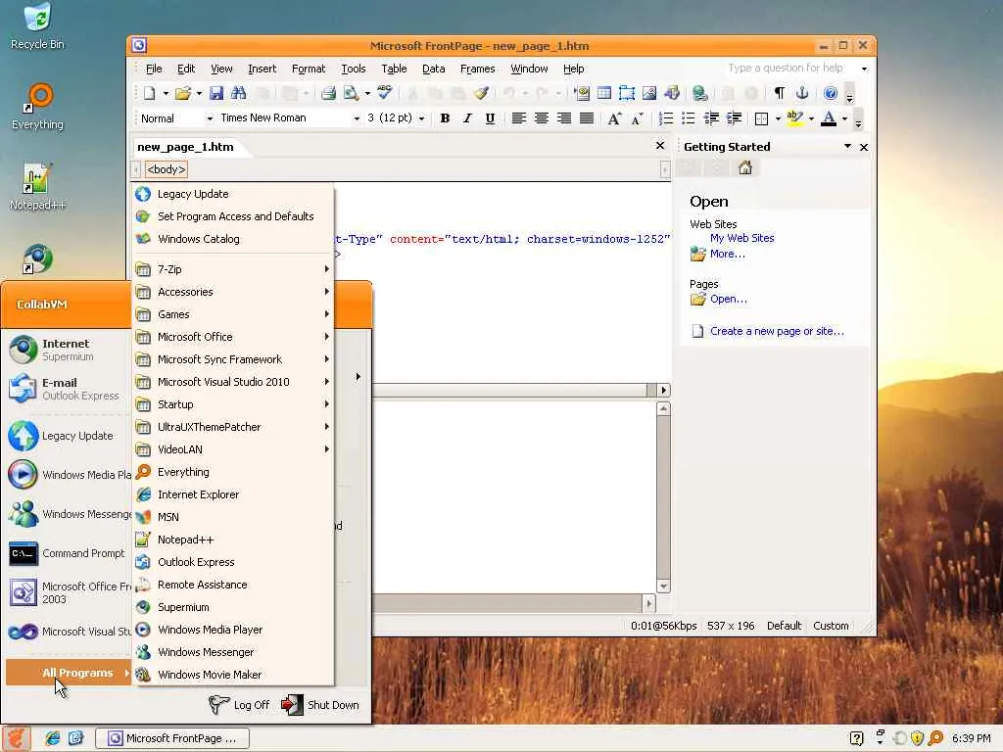
Task: Click the Insert Table icon
Action: [603, 93]
